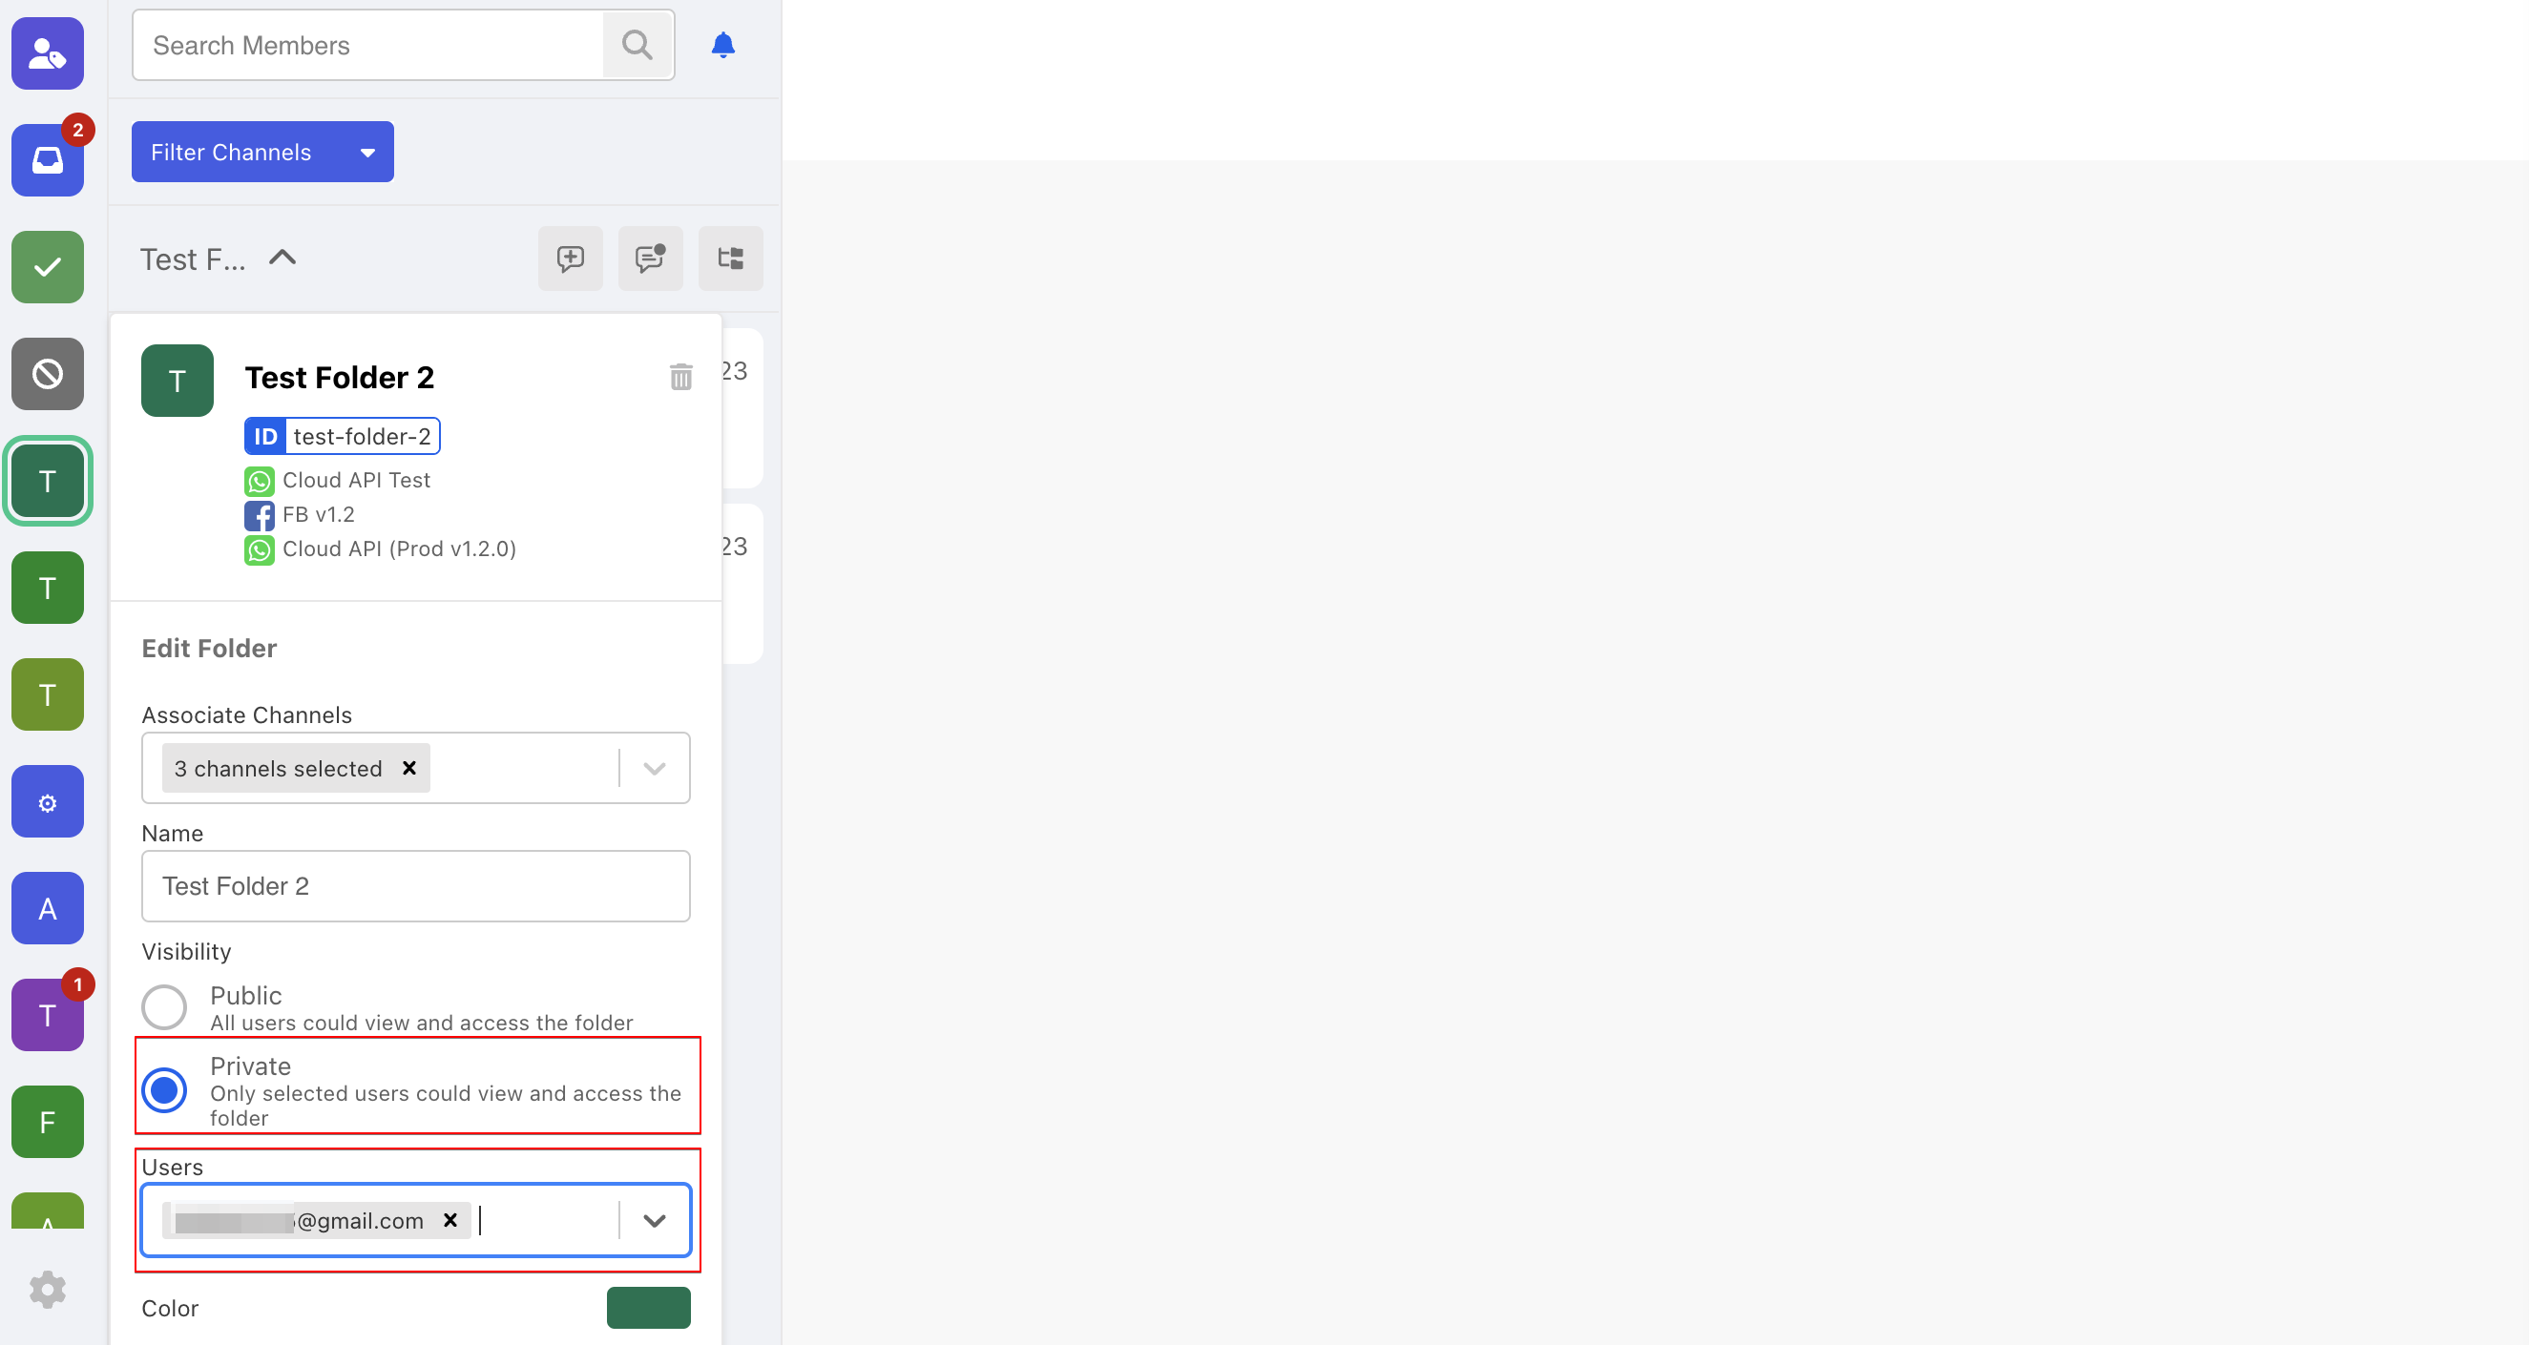Expand the Associate Channels dropdown
The height and width of the screenshot is (1345, 2529).
click(654, 768)
